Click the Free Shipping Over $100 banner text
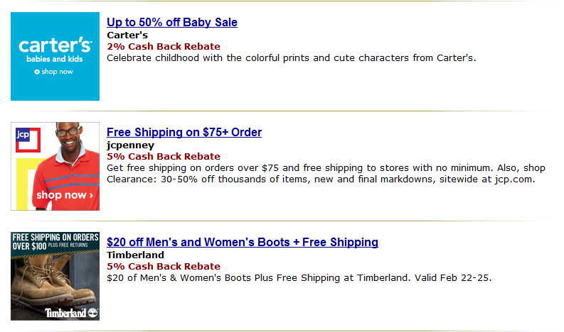The image size is (564, 332). point(55,242)
